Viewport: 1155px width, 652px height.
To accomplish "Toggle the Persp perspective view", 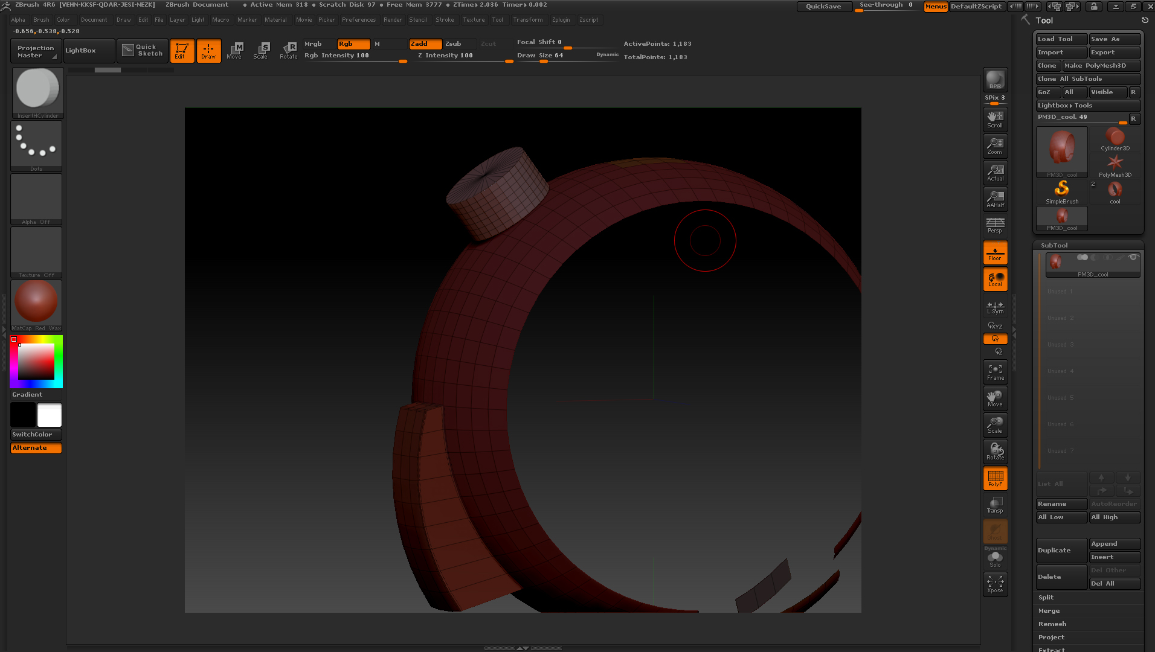I will [x=995, y=225].
